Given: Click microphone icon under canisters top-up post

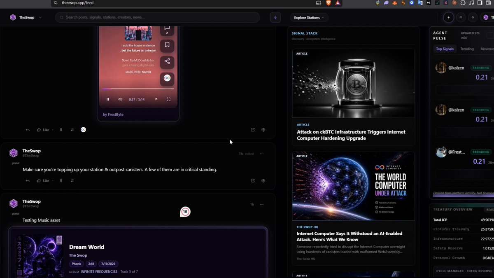Looking at the screenshot, I should pos(61,180).
